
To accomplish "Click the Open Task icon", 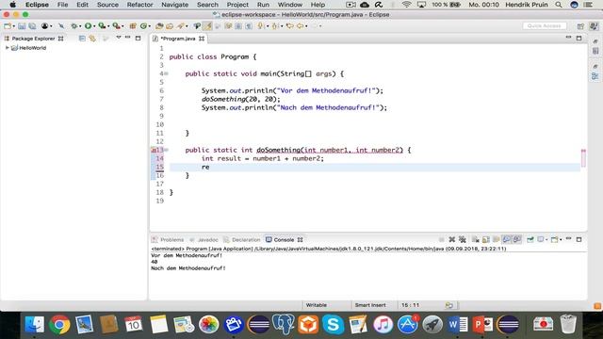I will click(x=170, y=26).
